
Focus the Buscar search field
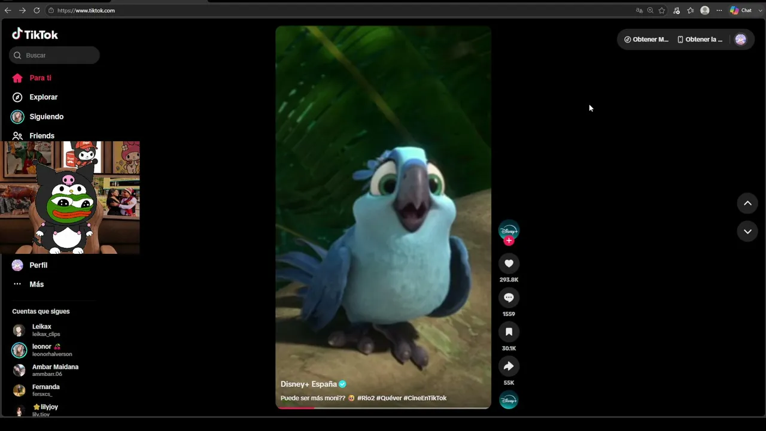(x=54, y=55)
